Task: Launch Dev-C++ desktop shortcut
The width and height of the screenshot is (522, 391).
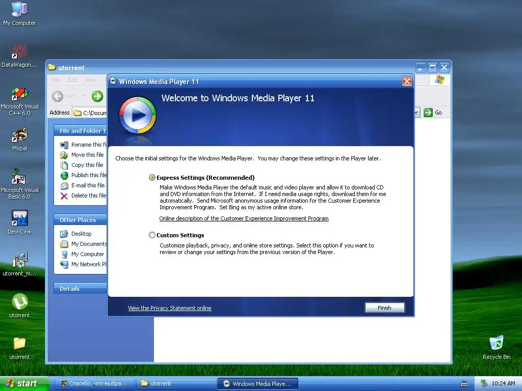Action: 19,222
